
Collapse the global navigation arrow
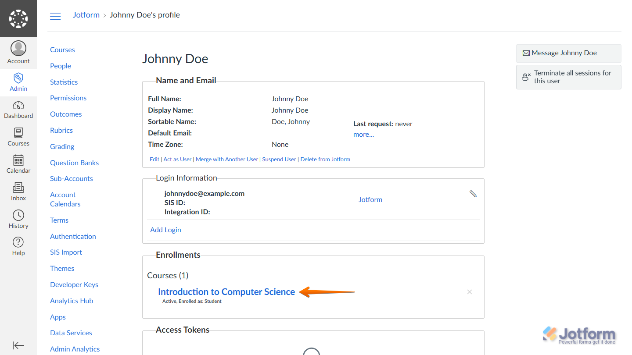coord(18,345)
